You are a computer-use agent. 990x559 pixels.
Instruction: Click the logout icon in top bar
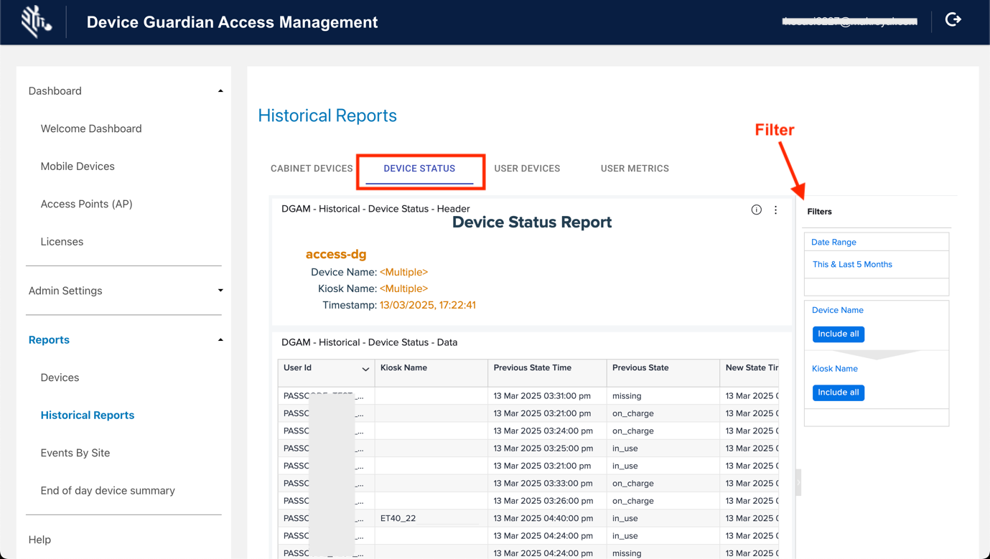953,20
